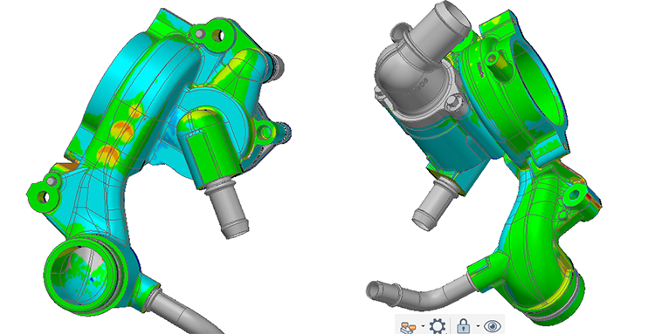This screenshot has height=334, width=655.
Task: Open the gear settings icon
Action: tap(438, 325)
